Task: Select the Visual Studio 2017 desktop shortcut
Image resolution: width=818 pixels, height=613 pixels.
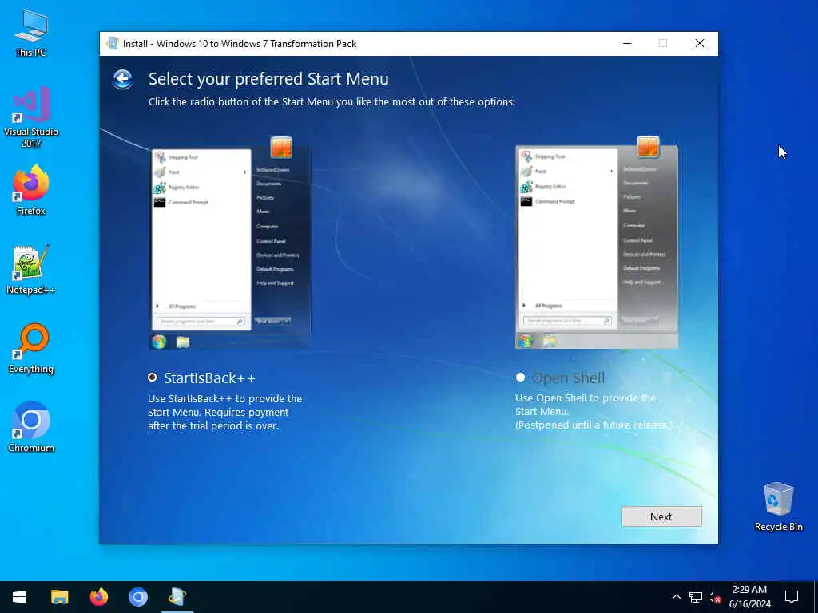Action: (31, 118)
